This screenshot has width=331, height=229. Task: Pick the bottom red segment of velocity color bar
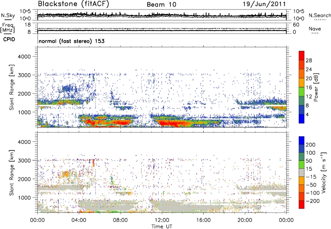coord(302,205)
